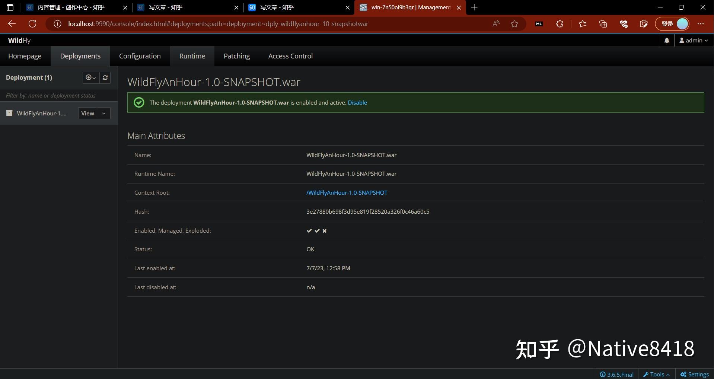Click the Last disabled value n/a

pos(311,287)
